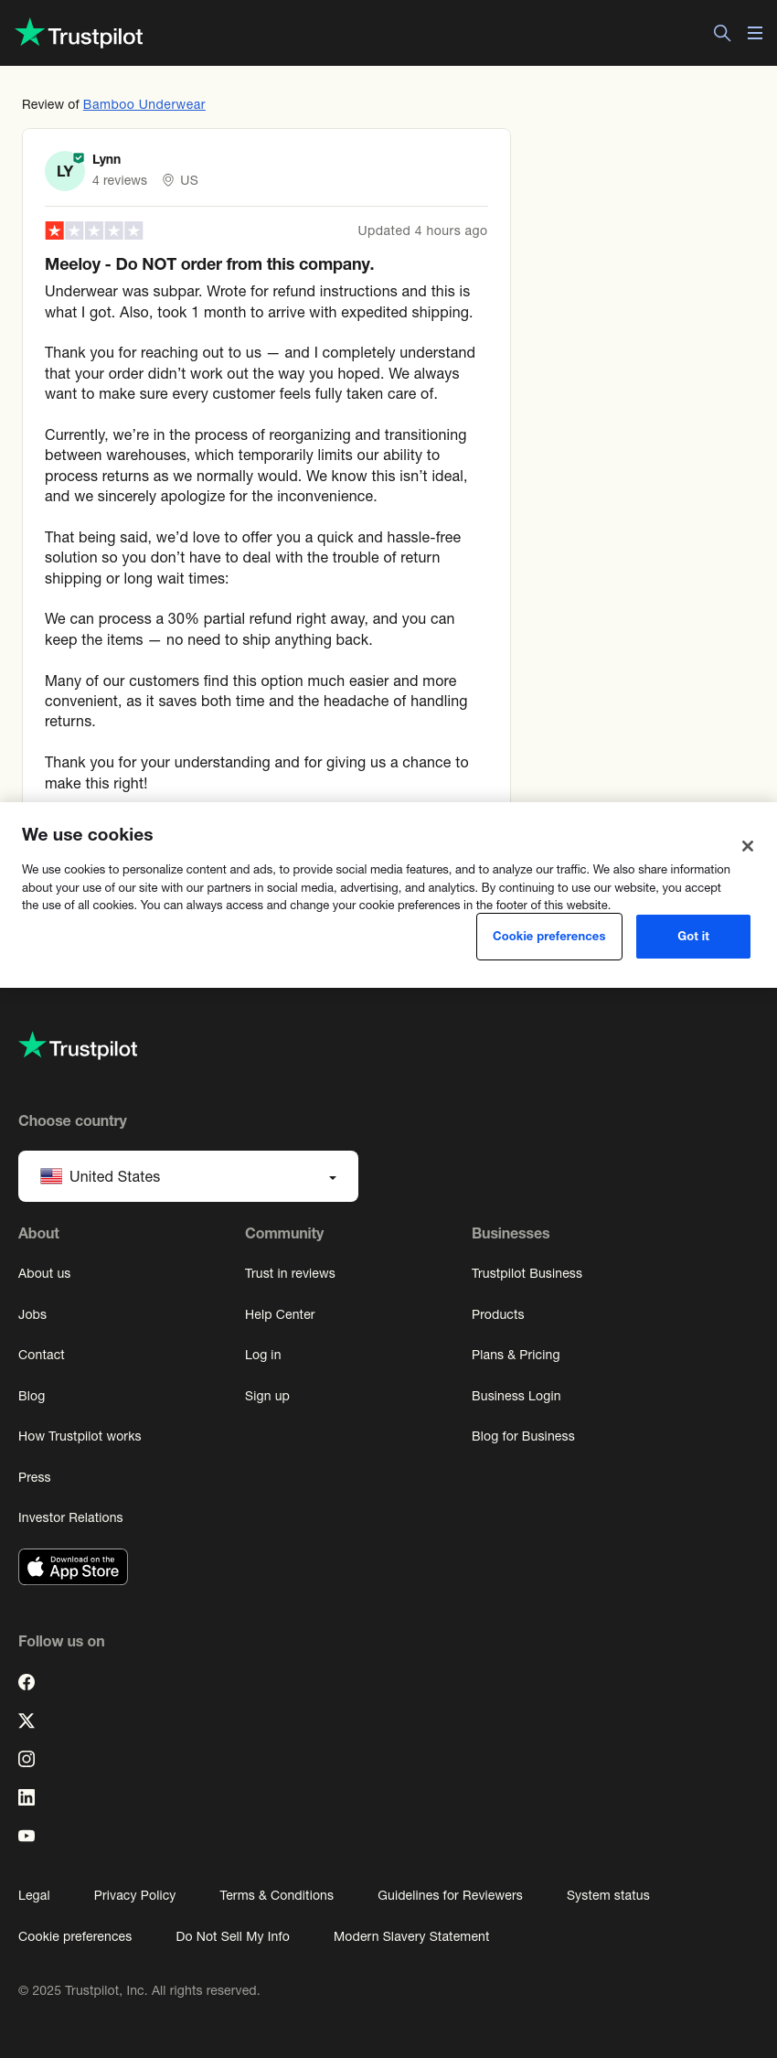777x2058 pixels.
Task: Open the hamburger menu in header
Action: click(755, 33)
